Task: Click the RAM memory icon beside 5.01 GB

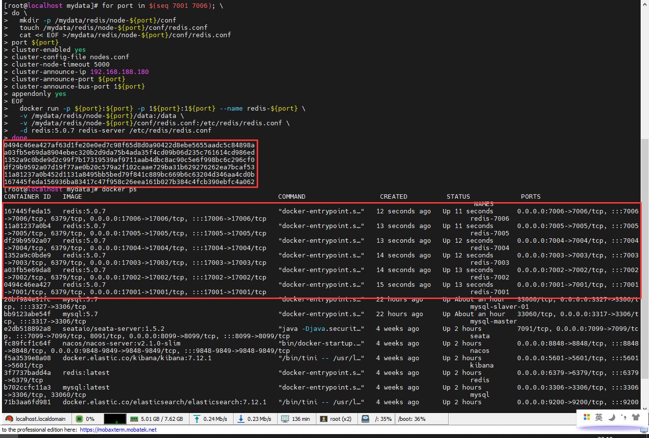Action: [134, 419]
